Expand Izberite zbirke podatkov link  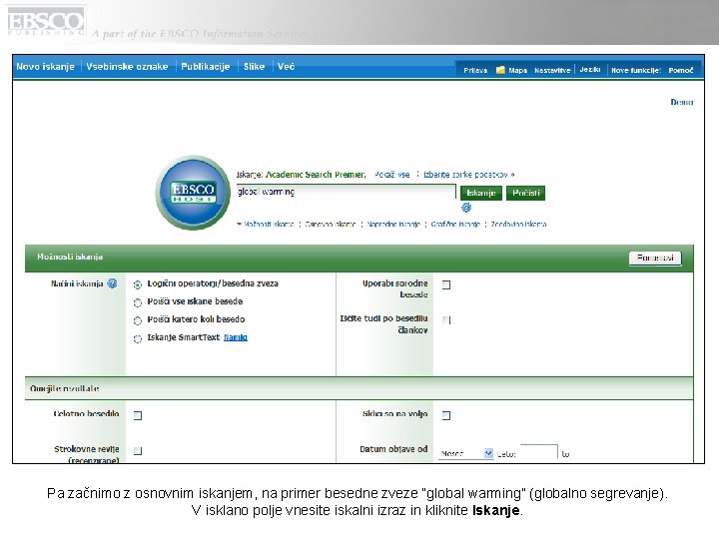coord(468,175)
